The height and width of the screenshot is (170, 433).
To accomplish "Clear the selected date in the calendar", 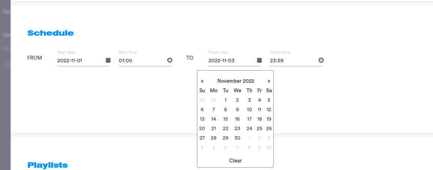I will [x=235, y=161].
